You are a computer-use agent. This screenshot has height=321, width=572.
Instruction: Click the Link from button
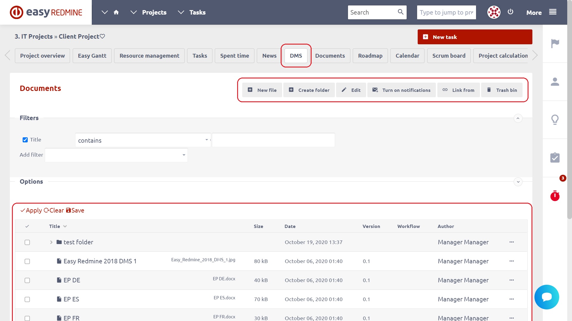tap(458, 90)
